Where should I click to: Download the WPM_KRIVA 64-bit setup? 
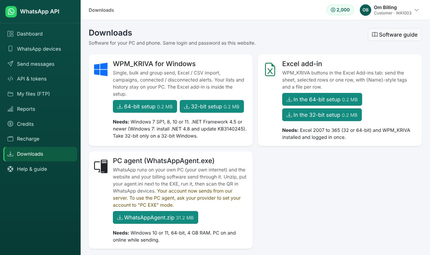click(145, 106)
